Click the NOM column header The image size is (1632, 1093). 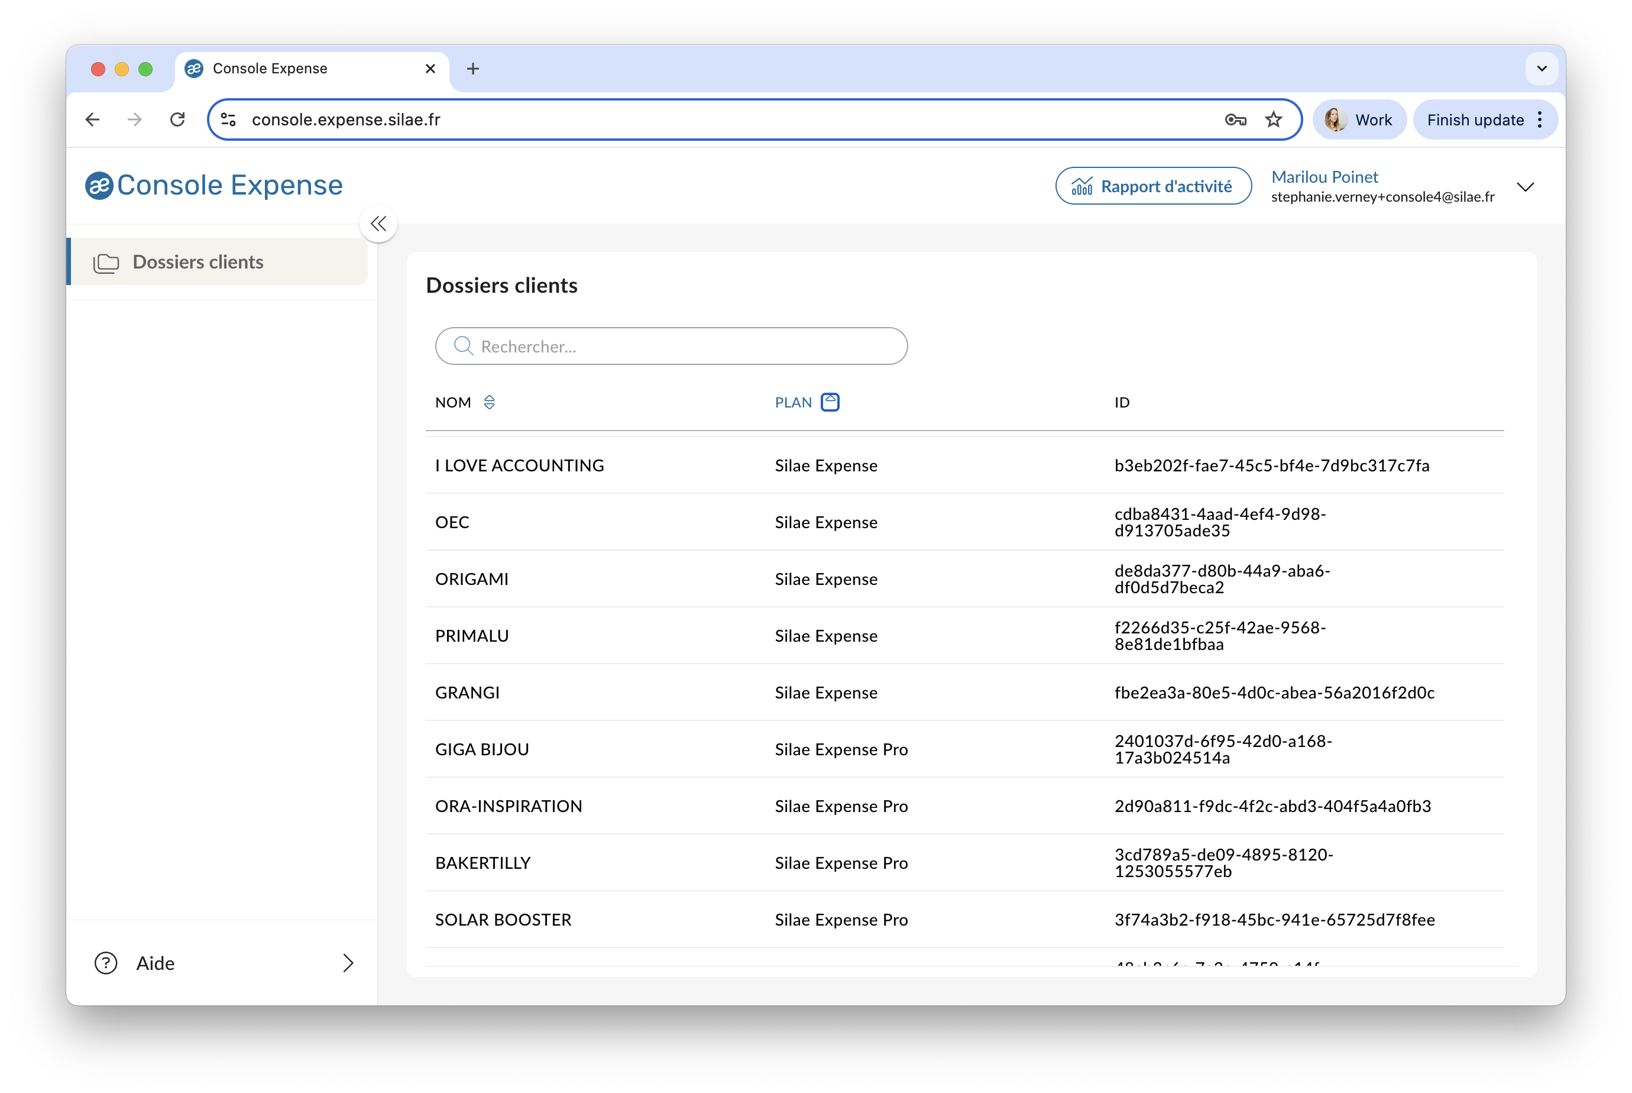(x=453, y=402)
